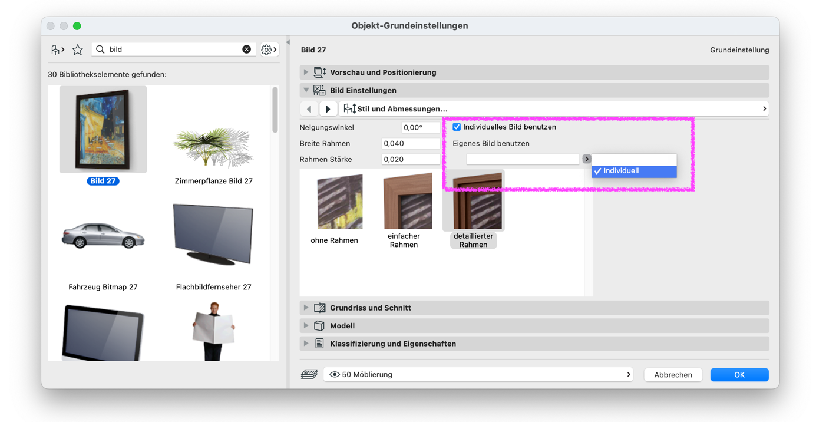Select the Bild 27 picture thumbnail
The height and width of the screenshot is (422, 816).
coord(103,130)
